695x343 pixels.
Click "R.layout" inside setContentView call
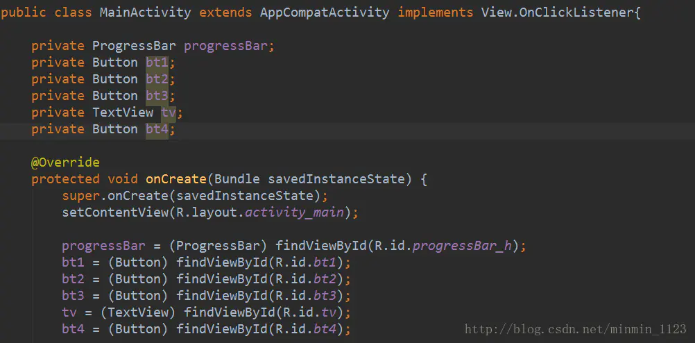pos(206,213)
